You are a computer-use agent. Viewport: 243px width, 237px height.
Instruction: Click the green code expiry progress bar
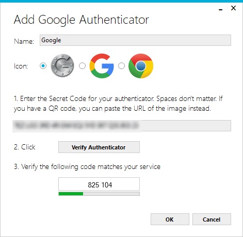click(x=99, y=194)
